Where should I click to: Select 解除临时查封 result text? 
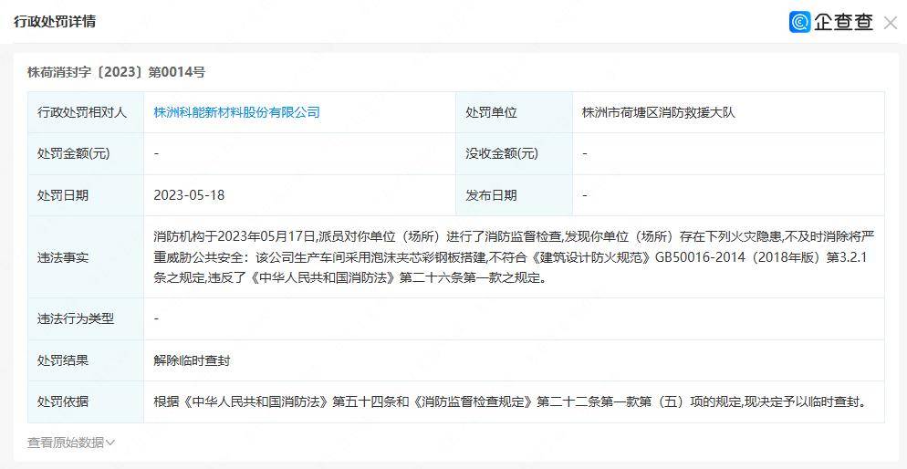pyautogui.click(x=192, y=360)
